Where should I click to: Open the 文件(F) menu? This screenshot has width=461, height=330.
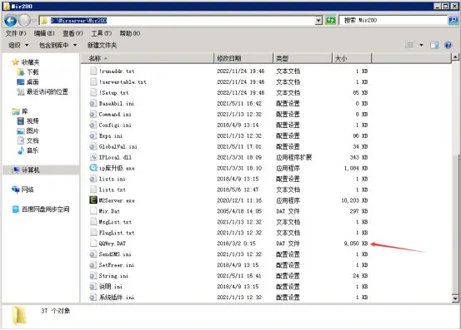tap(16, 33)
